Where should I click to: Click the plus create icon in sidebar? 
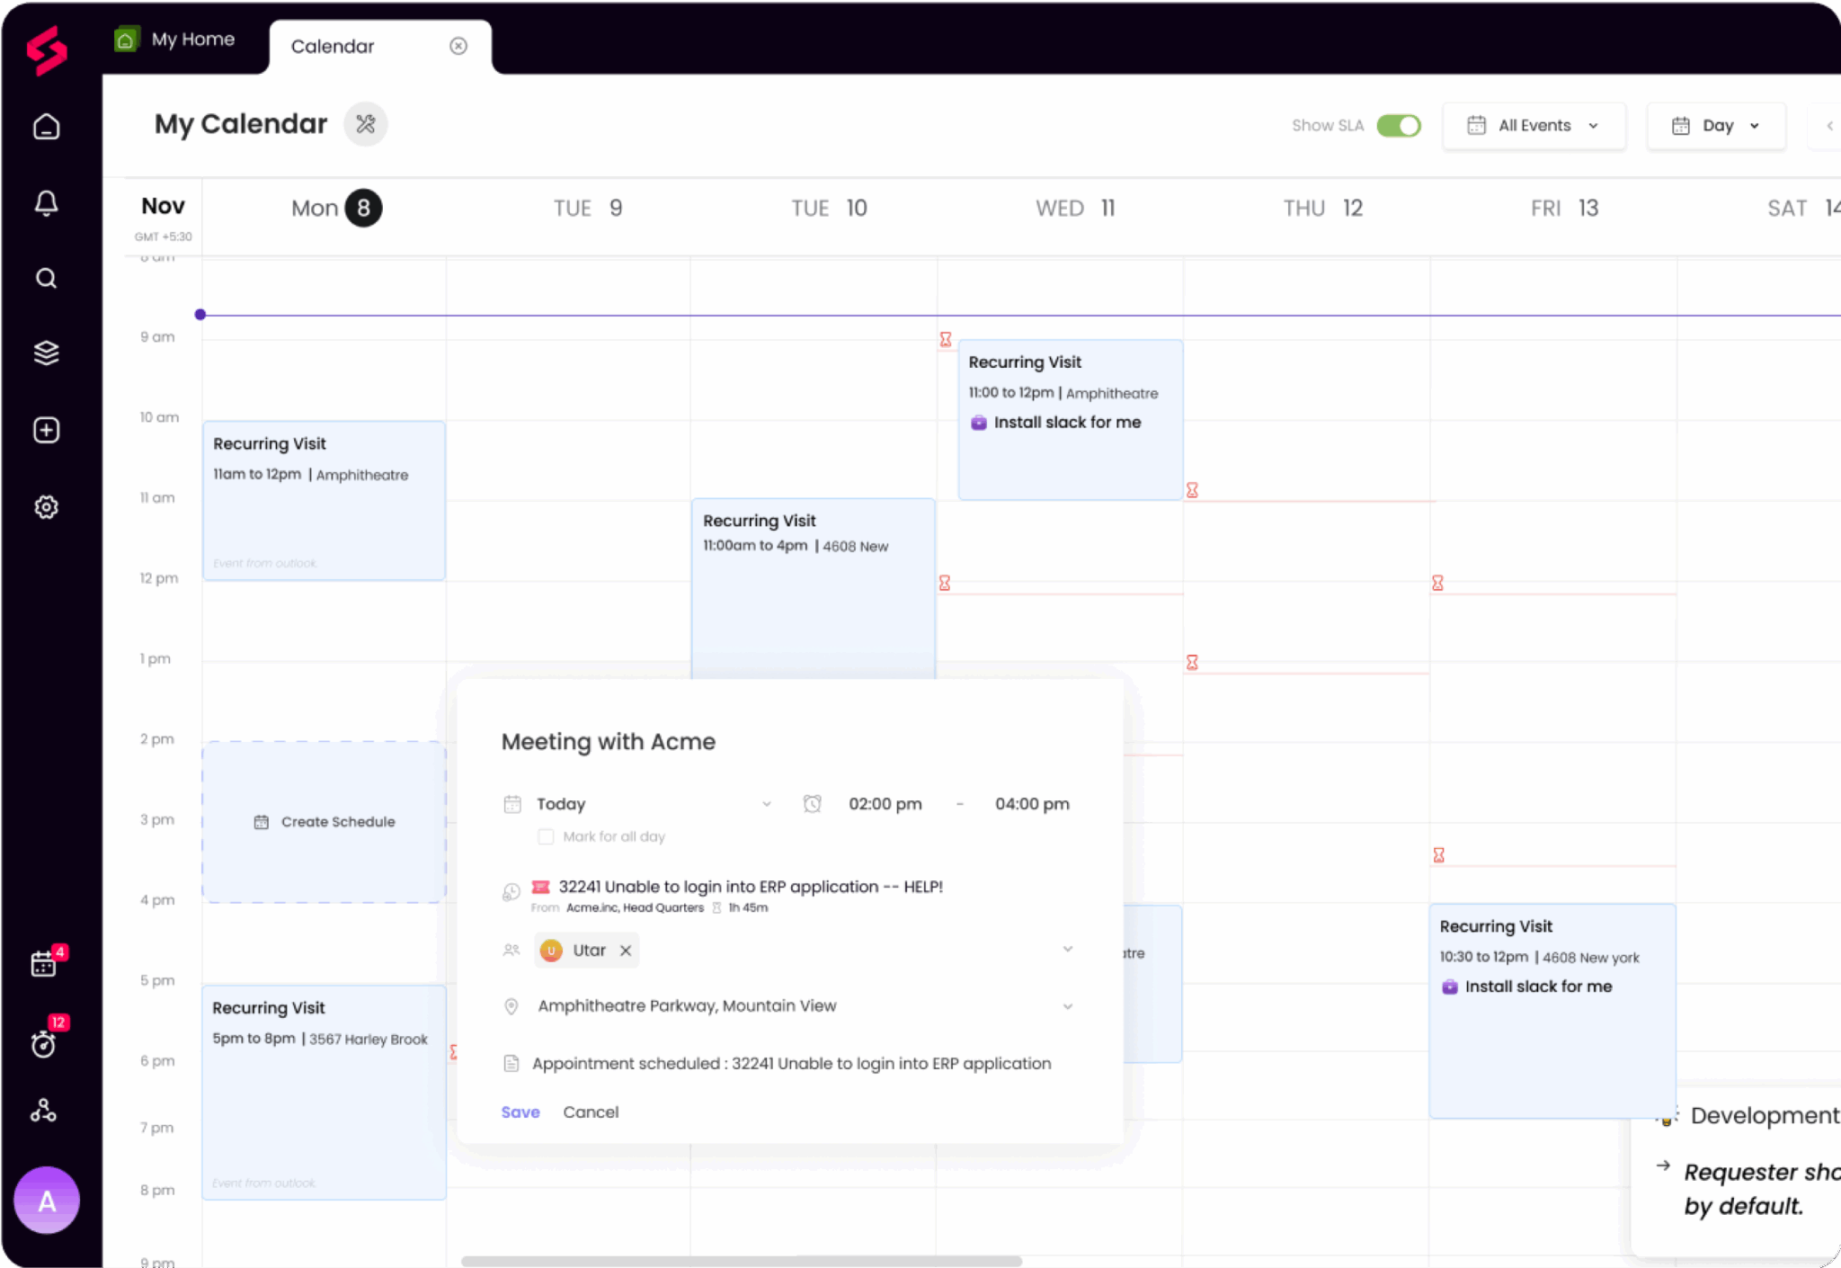[x=47, y=430]
